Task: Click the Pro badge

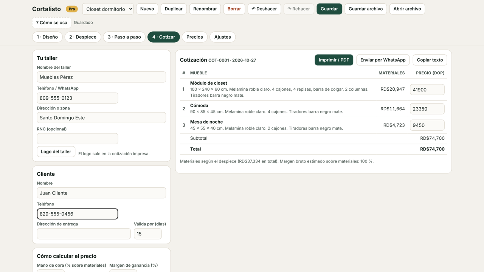Action: [x=72, y=9]
